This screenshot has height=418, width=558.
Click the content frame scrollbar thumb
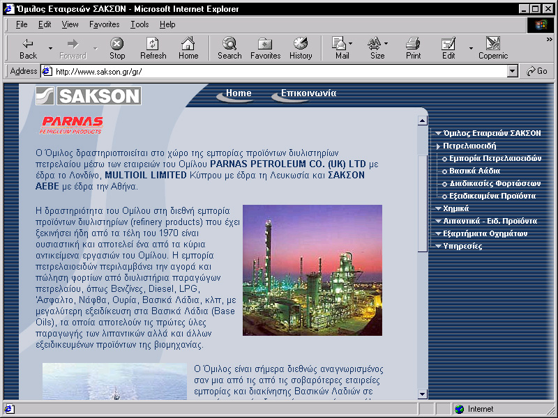click(423, 203)
